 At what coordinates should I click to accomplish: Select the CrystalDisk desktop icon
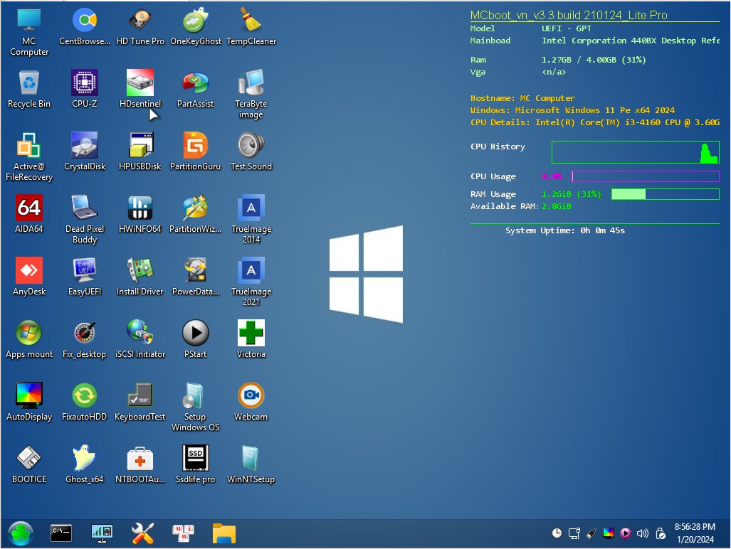85,146
